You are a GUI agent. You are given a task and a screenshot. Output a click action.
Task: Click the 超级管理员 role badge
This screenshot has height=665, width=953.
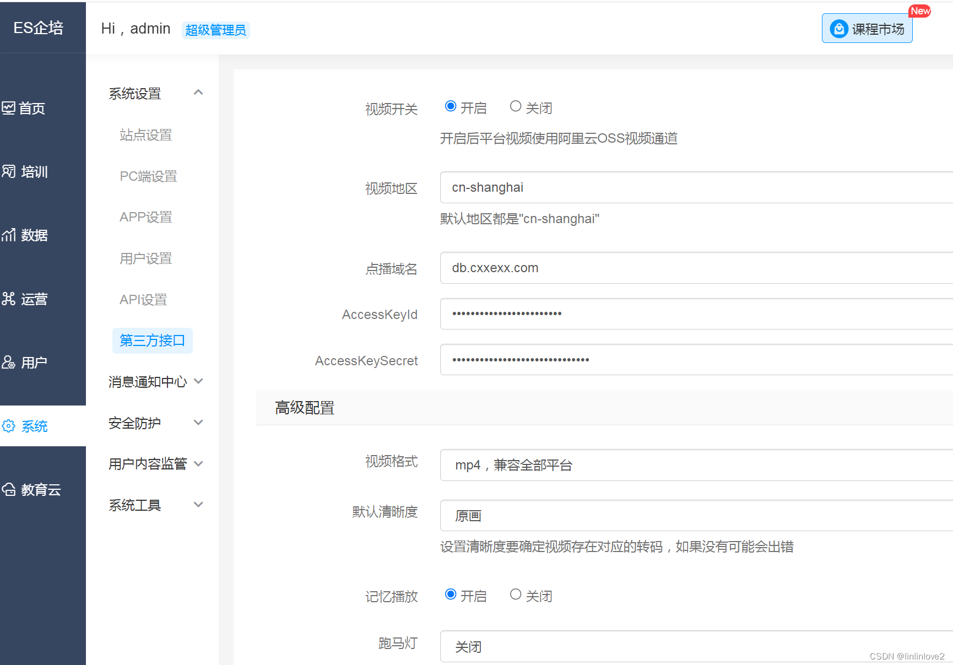[216, 30]
